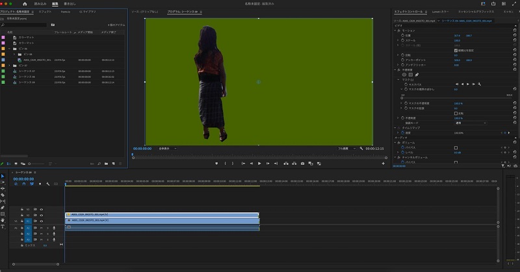Play the sequence in Program monitor
This screenshot has width=520, height=272.
point(259,164)
